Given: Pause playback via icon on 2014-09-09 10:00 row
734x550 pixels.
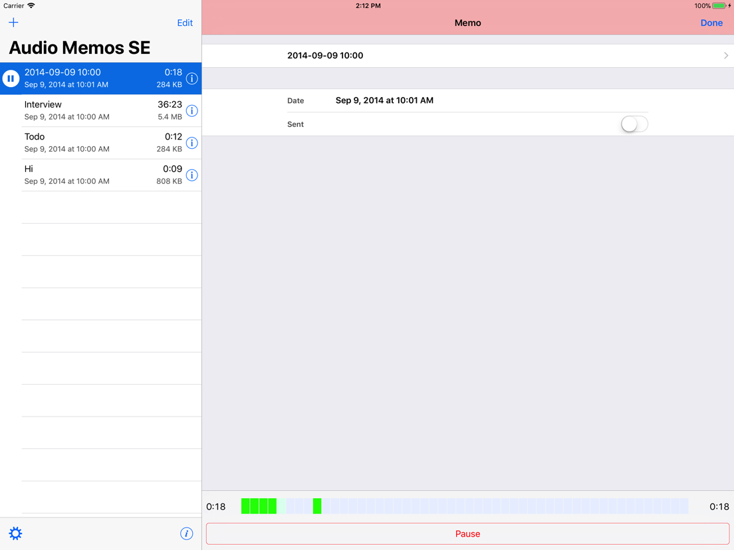Looking at the screenshot, I should tap(11, 78).
